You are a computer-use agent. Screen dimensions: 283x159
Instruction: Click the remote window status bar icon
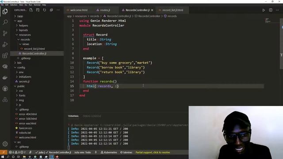click(4, 152)
